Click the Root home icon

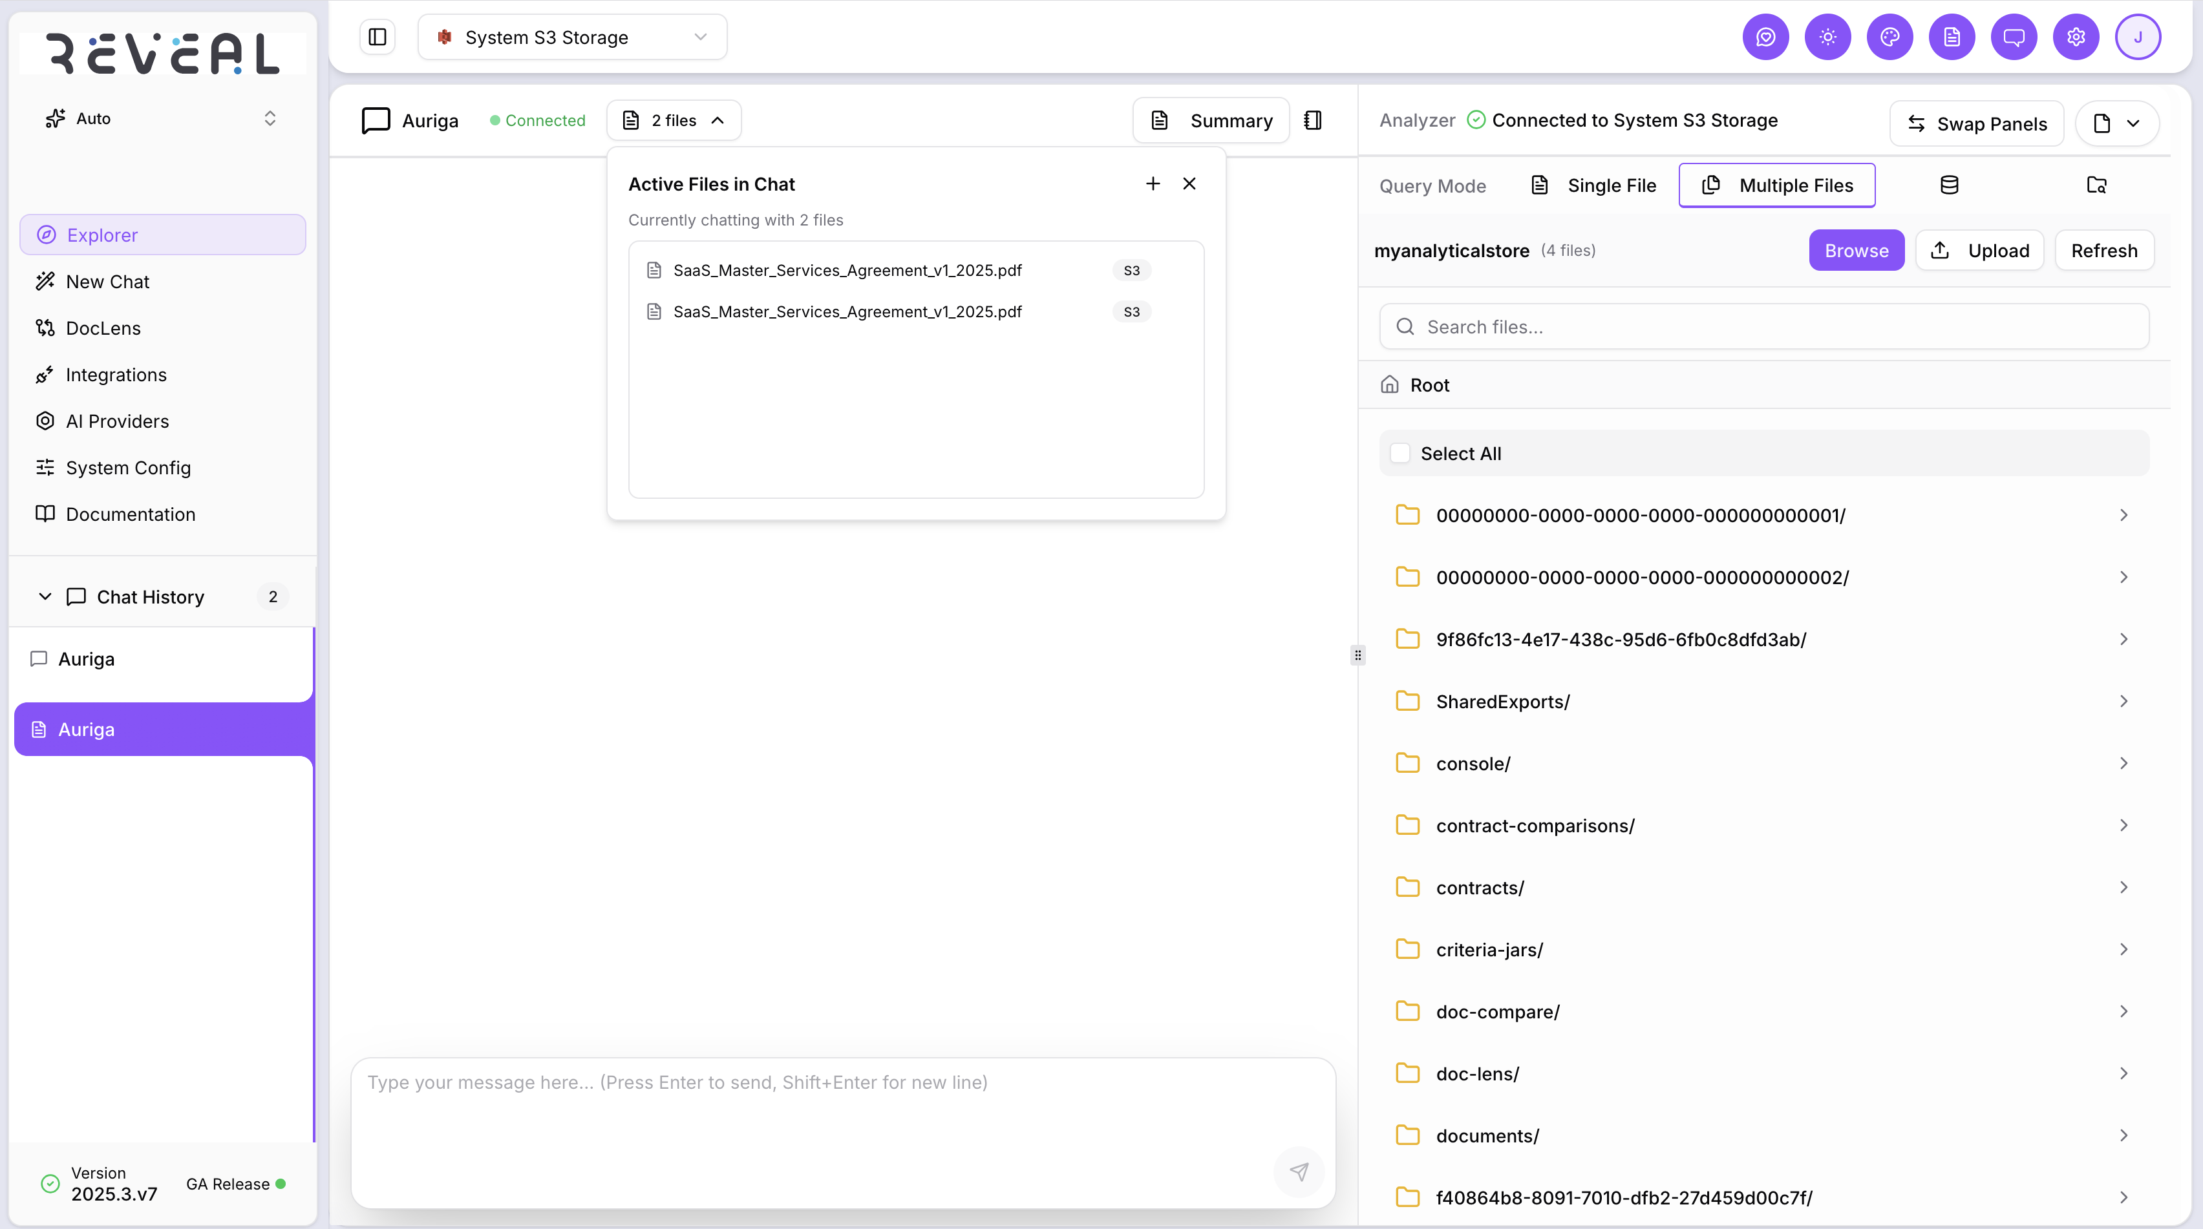(x=1390, y=384)
